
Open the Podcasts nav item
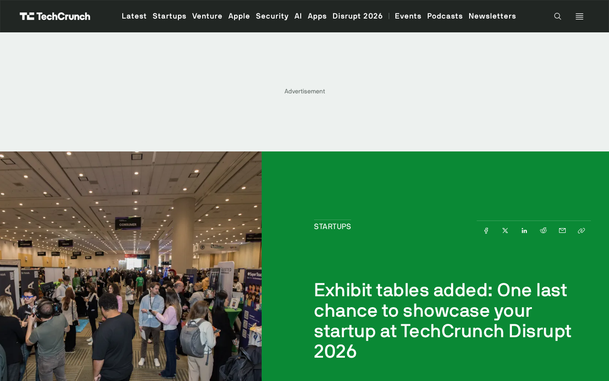pos(445,16)
